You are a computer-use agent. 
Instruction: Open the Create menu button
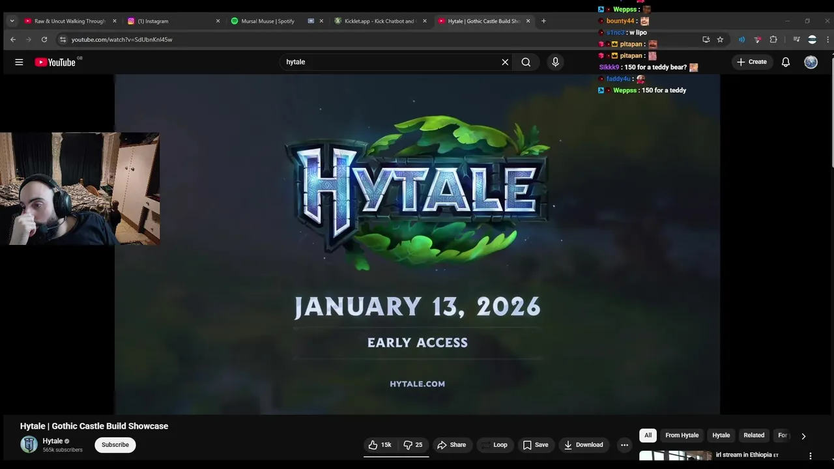752,62
